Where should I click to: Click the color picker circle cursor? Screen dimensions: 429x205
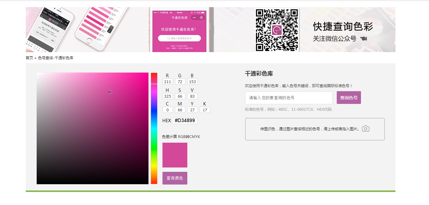coord(110,92)
